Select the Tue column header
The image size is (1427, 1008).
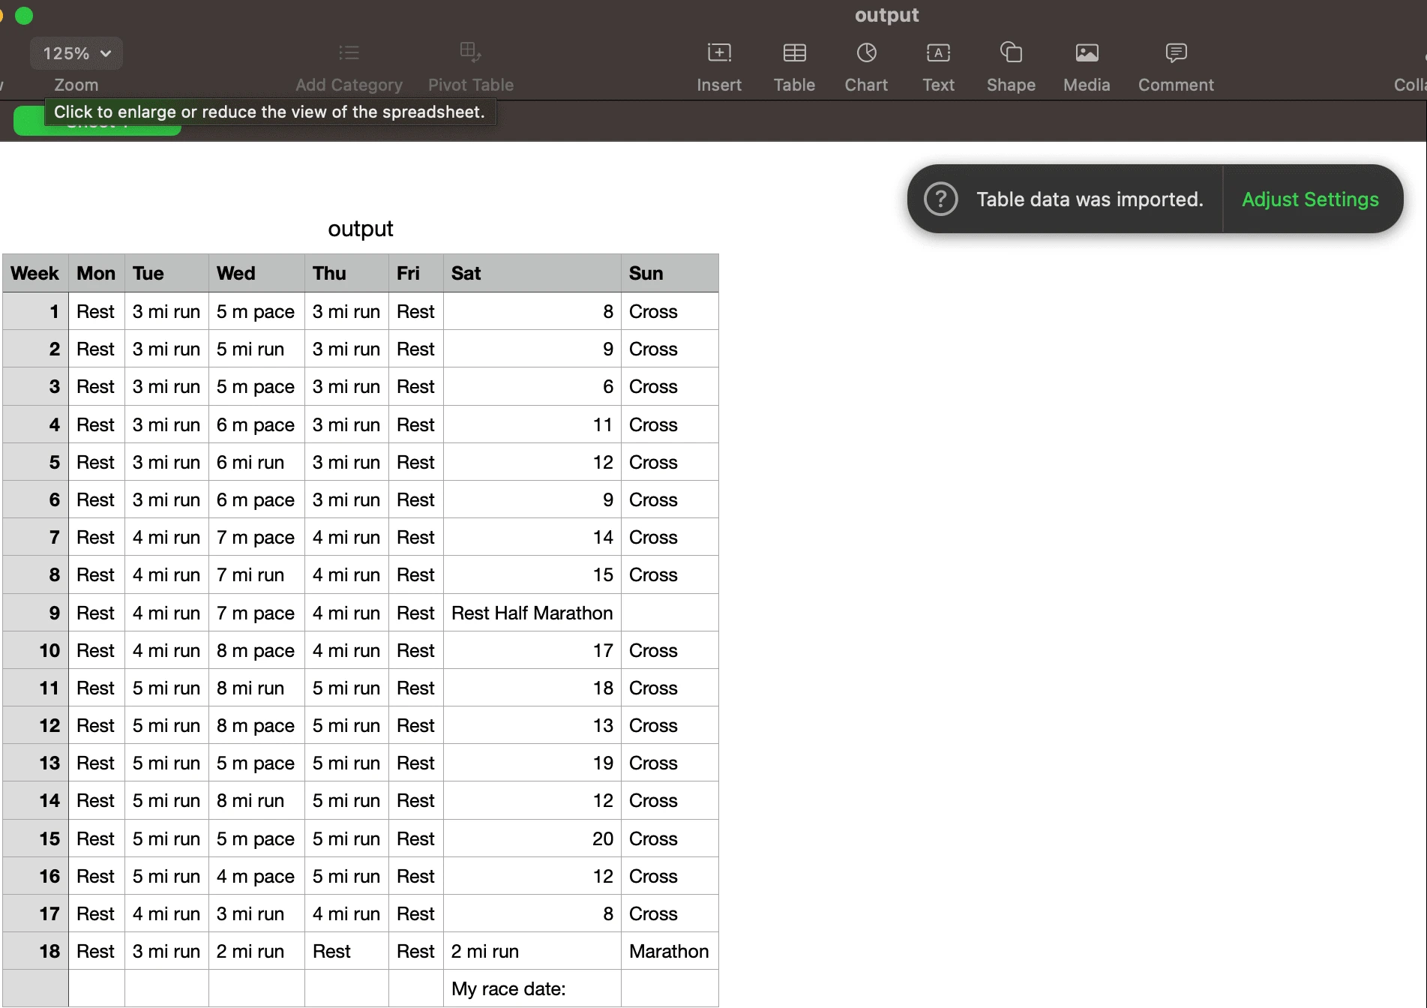click(x=166, y=273)
